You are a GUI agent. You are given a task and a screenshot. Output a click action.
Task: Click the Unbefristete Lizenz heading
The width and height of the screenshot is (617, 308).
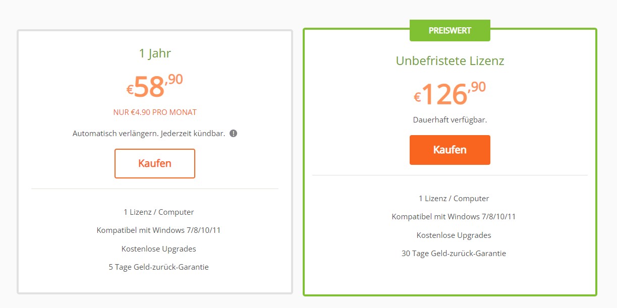[x=450, y=61]
